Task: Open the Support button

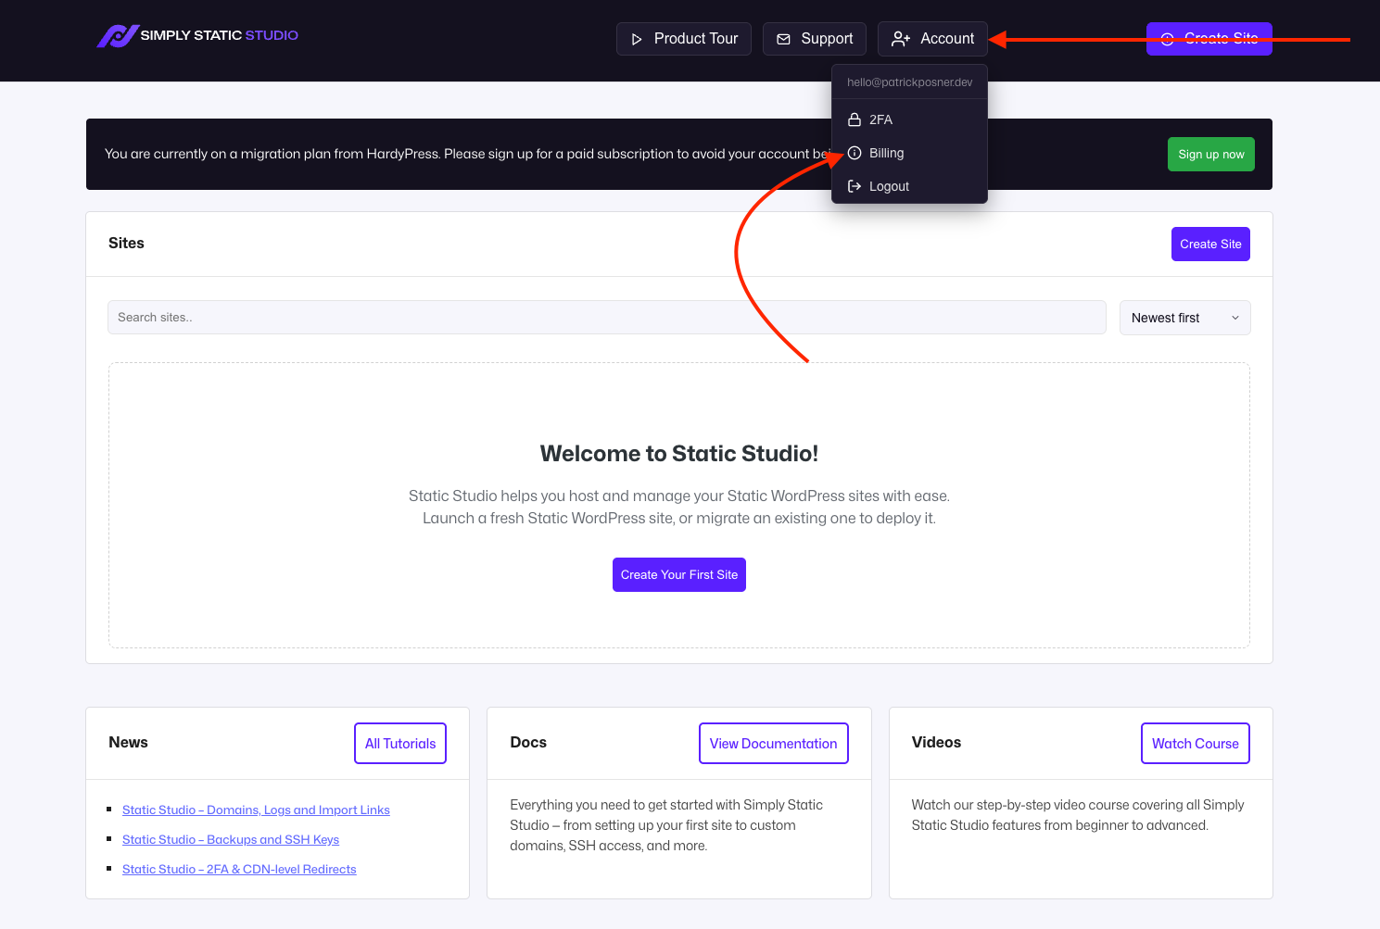Action: click(x=815, y=39)
